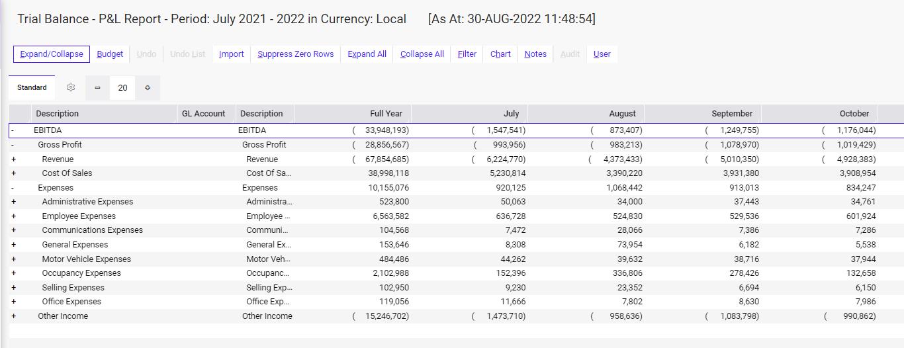Open the settings gear beside Standard tab

point(71,87)
